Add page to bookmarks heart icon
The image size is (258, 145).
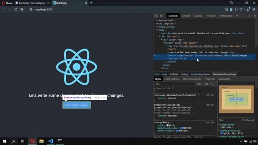241,10
